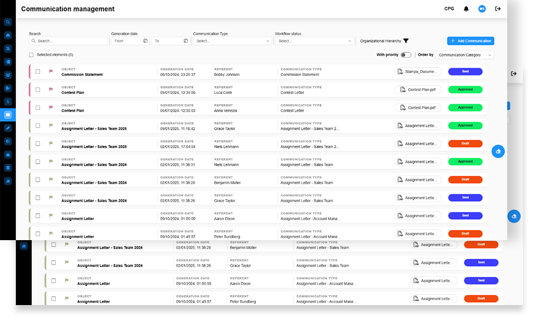This screenshot has height=323, width=541.
Task: Open calendar picker in the From date field
Action: [x=145, y=41]
